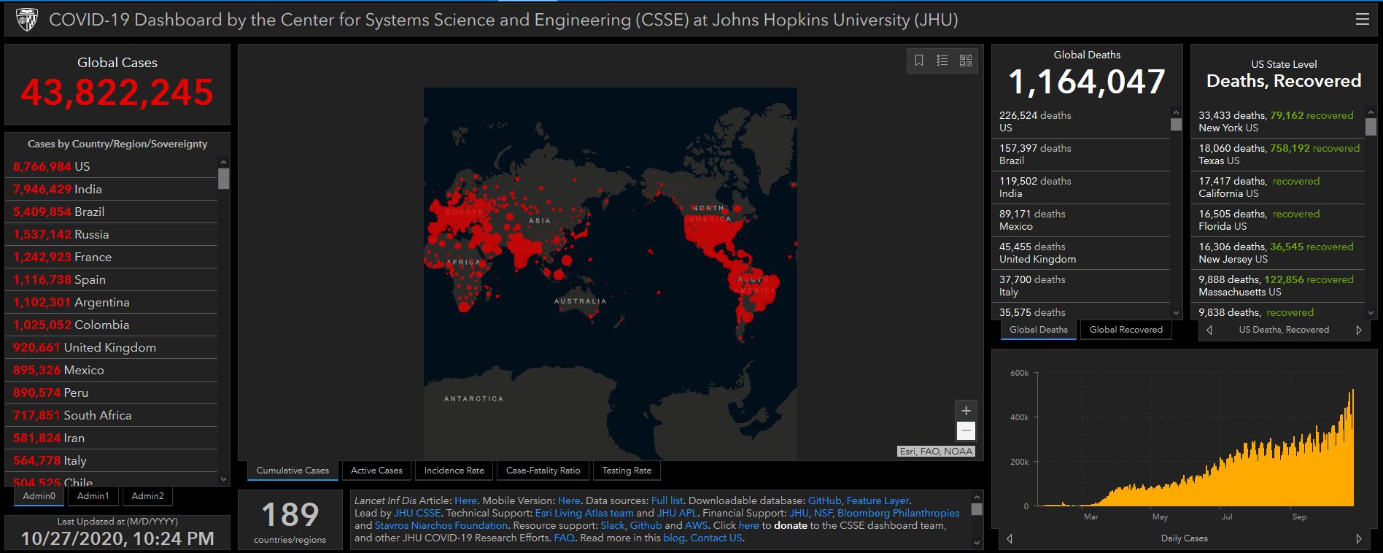
Task: Open the AWS link
Action: [x=696, y=525]
